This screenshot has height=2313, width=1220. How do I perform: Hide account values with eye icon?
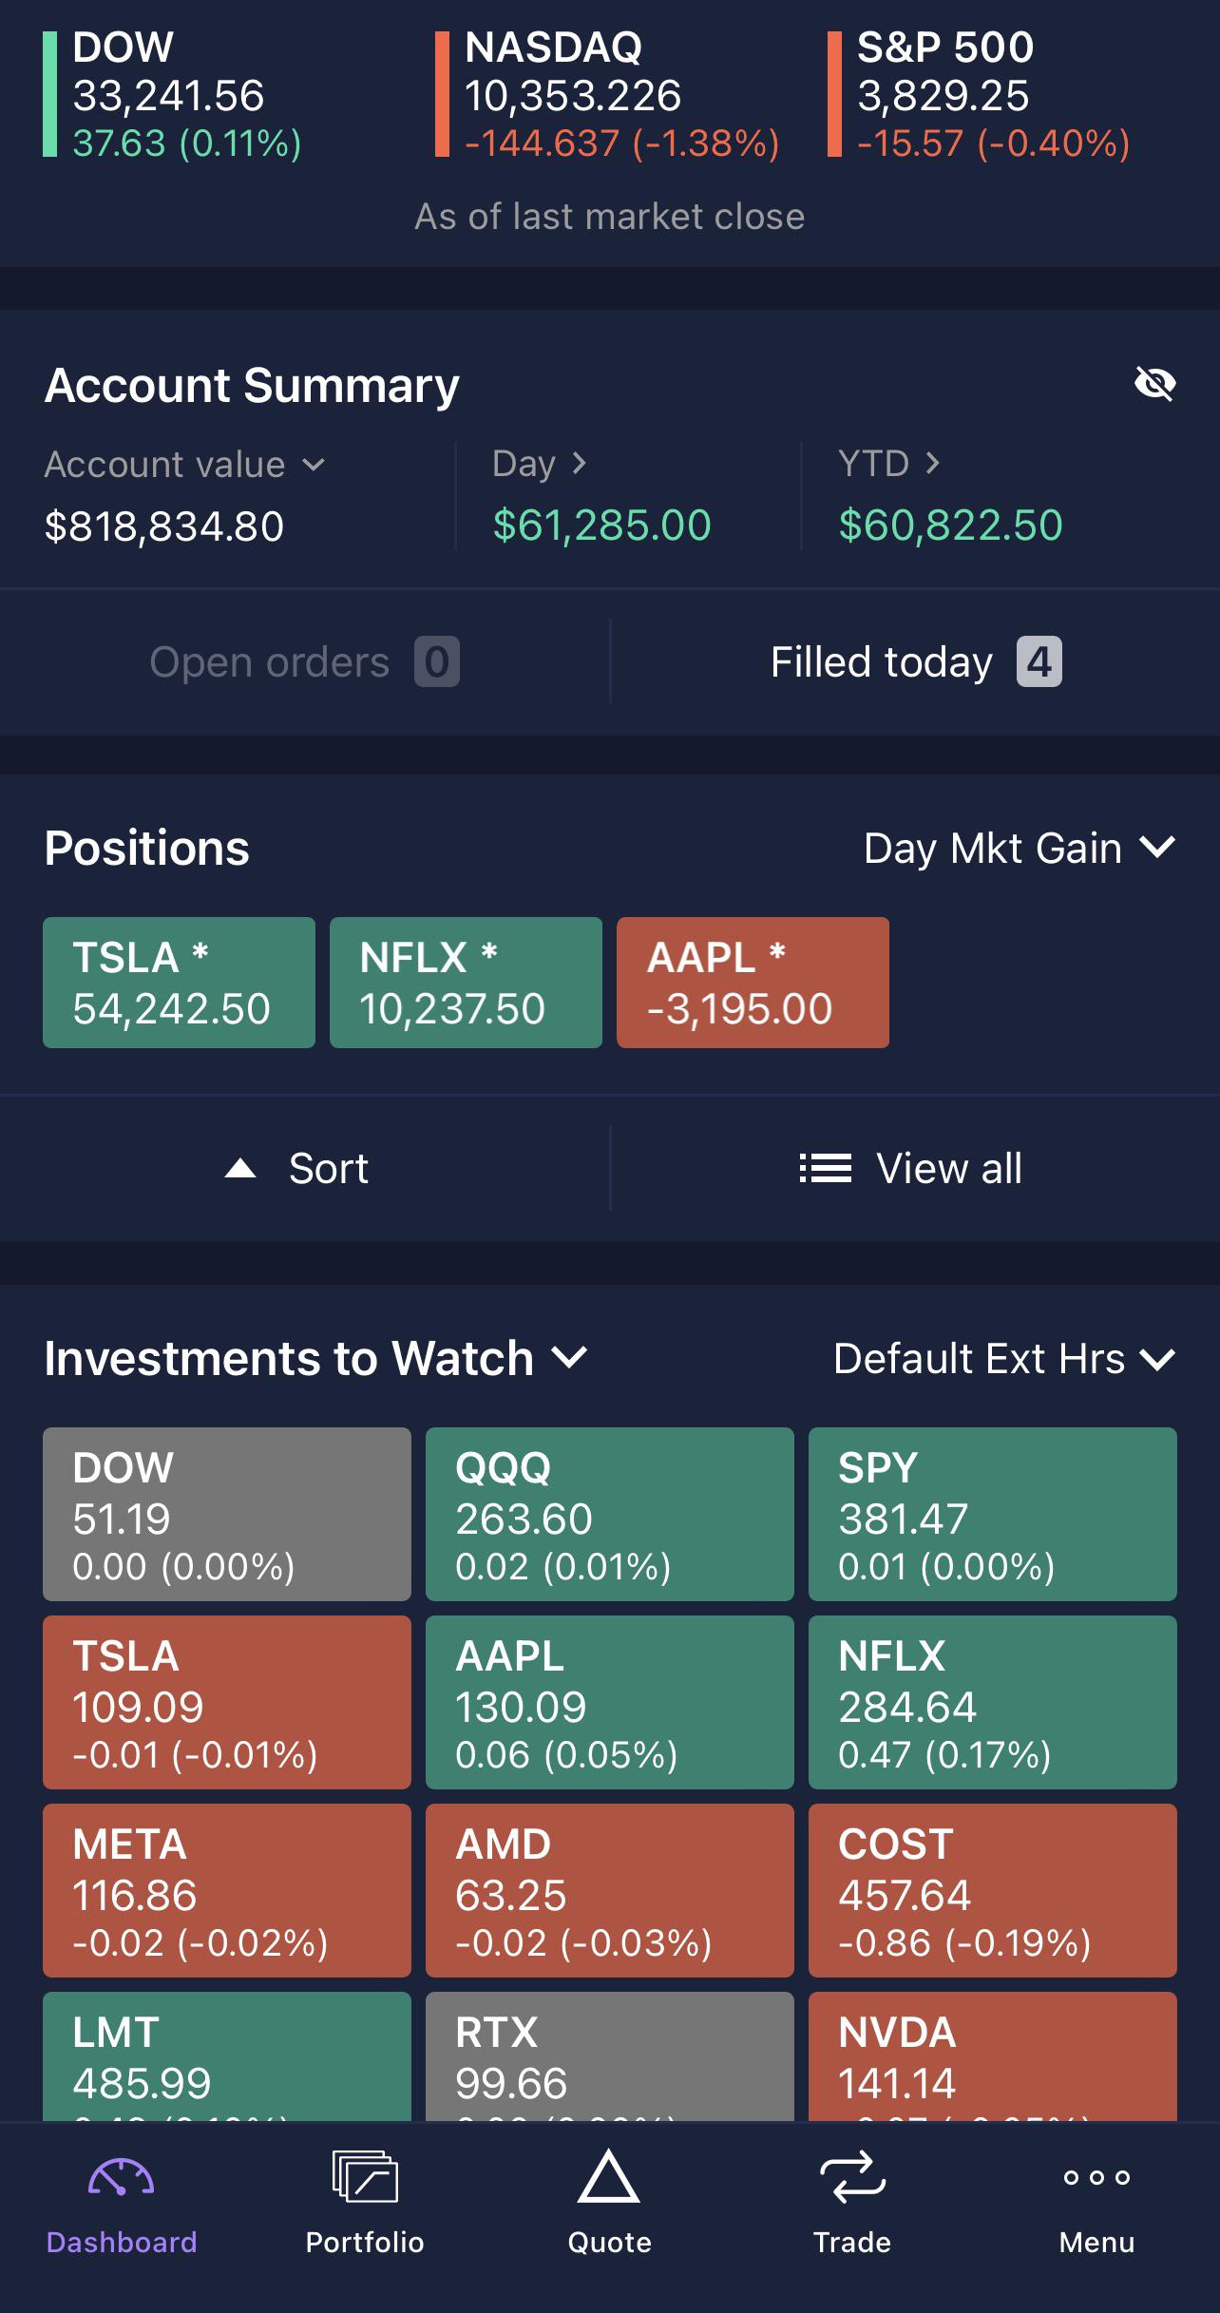[1154, 384]
